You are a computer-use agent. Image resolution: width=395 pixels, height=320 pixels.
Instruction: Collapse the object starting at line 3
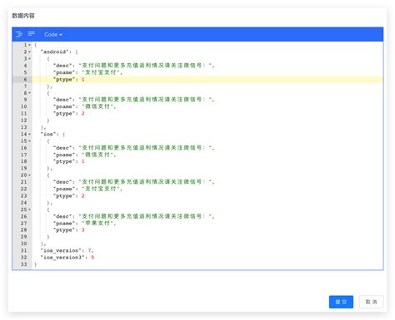pos(29,59)
